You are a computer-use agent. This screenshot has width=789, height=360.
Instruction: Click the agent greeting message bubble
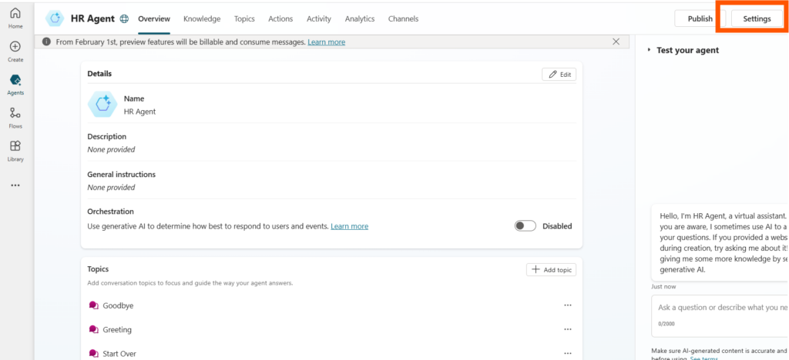point(720,242)
